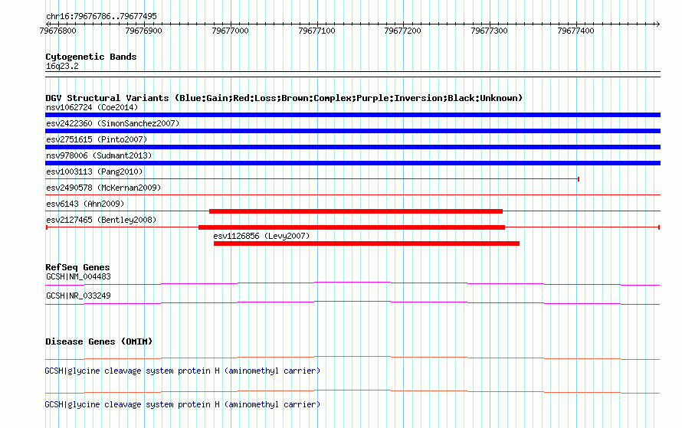
Task: Select the esv2127465 (Bentley2008) thick red bar
Action: (352, 227)
